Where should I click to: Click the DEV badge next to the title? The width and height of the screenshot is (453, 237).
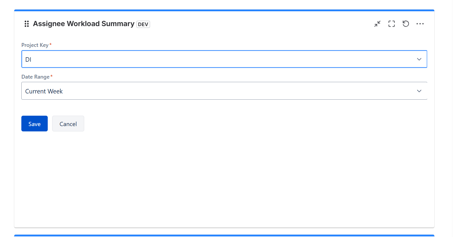143,24
